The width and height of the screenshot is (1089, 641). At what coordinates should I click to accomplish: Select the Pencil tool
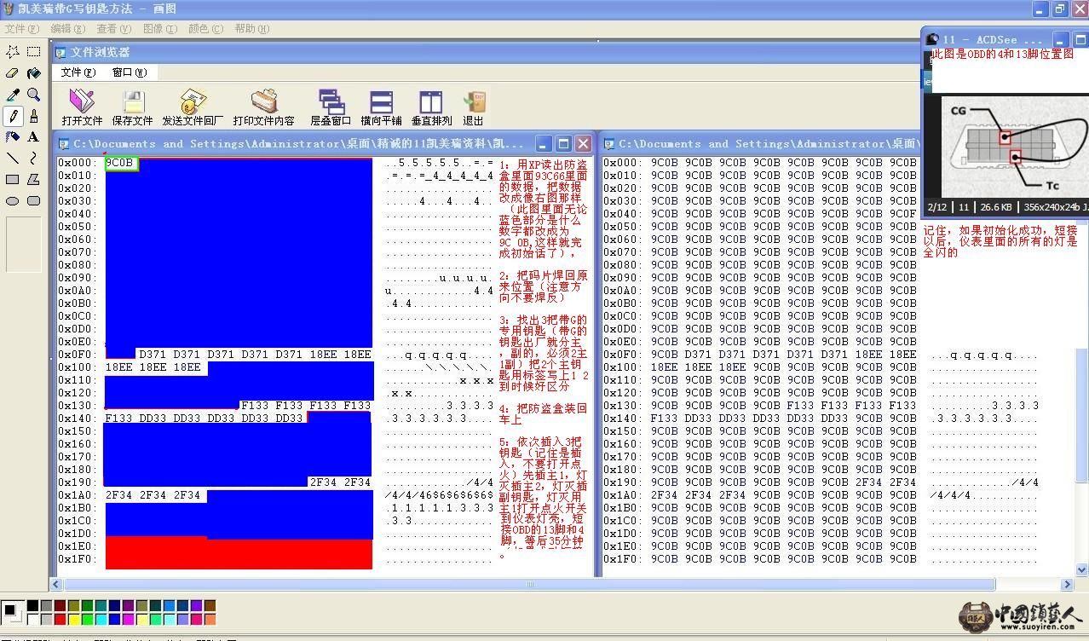(13, 116)
